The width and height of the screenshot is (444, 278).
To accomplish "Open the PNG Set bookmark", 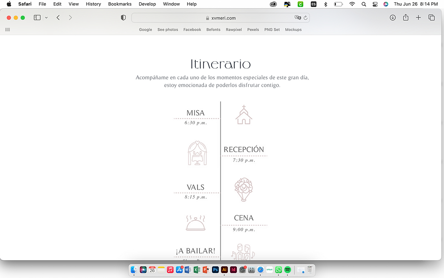I will pyautogui.click(x=272, y=29).
